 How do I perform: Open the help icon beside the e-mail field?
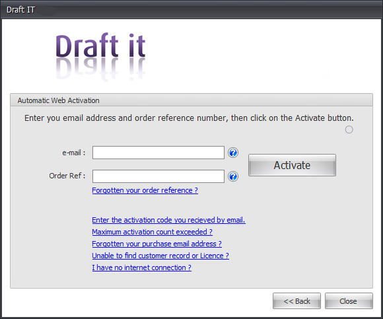[x=233, y=153]
